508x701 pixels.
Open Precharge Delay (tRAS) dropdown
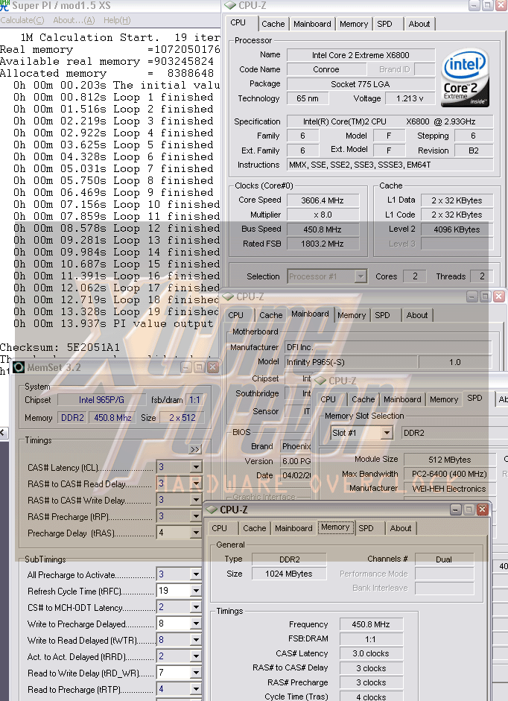(x=196, y=533)
